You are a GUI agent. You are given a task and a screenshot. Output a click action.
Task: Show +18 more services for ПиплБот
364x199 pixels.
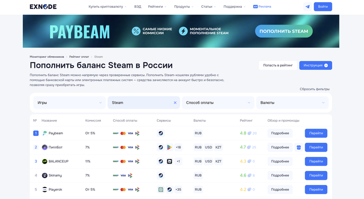click(178, 147)
